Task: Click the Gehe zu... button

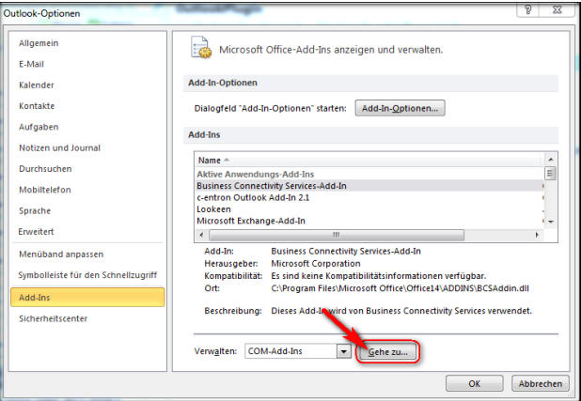Action: [388, 351]
